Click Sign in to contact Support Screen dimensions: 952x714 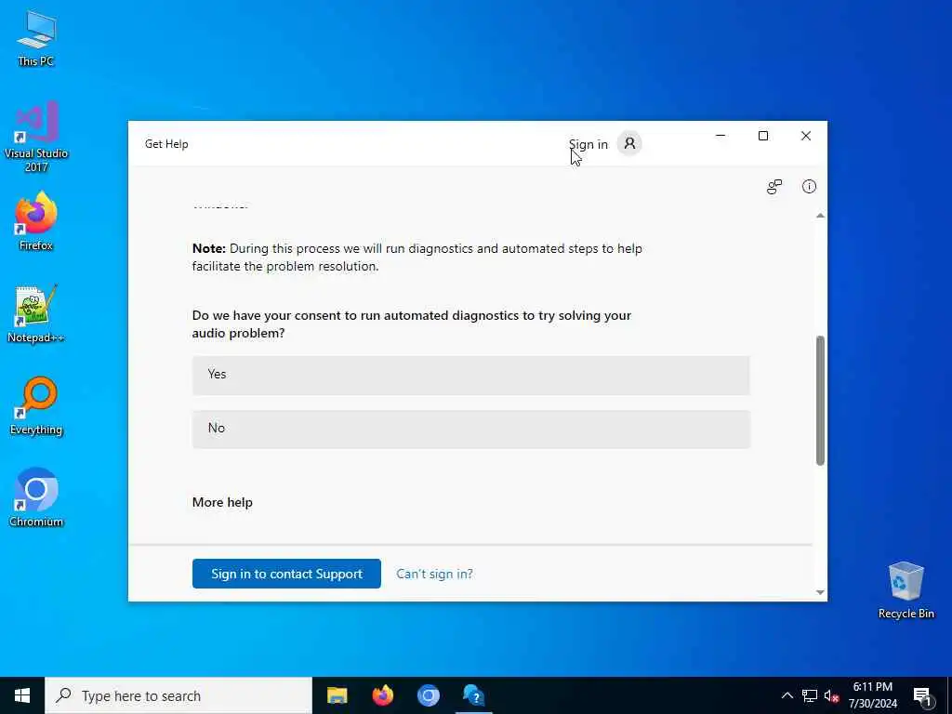[x=286, y=574]
